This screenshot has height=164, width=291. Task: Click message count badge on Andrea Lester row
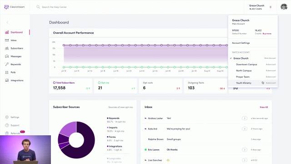(245, 118)
